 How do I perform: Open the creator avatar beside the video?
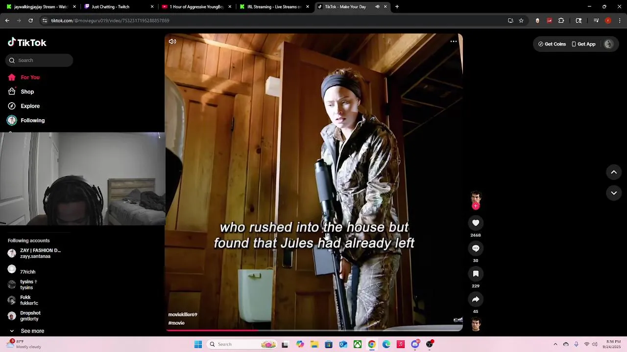coord(476,198)
